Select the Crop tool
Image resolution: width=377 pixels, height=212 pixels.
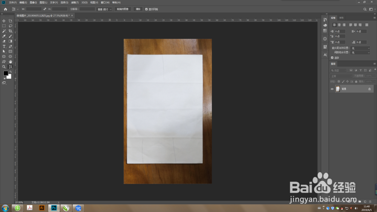[10, 31]
